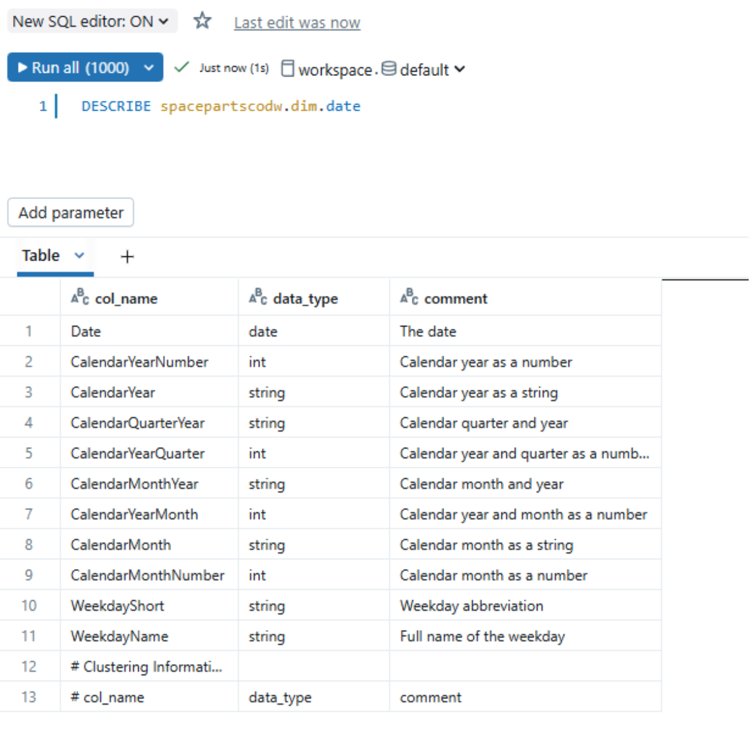Screen dimensions: 749x744
Task: Click the plus icon to add results tab
Action: [x=127, y=256]
